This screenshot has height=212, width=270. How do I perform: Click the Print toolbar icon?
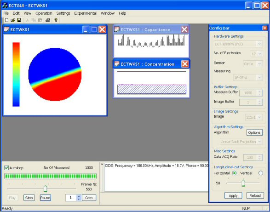pyautogui.click(x=48, y=20)
